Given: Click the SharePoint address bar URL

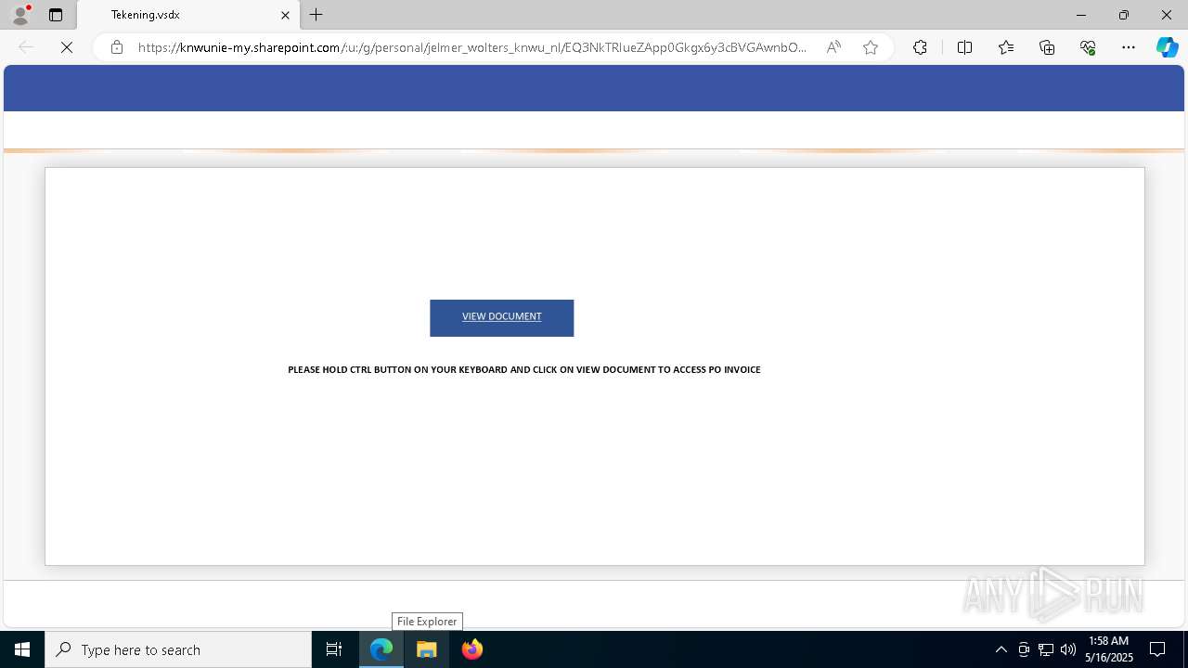Looking at the screenshot, I should [x=471, y=47].
